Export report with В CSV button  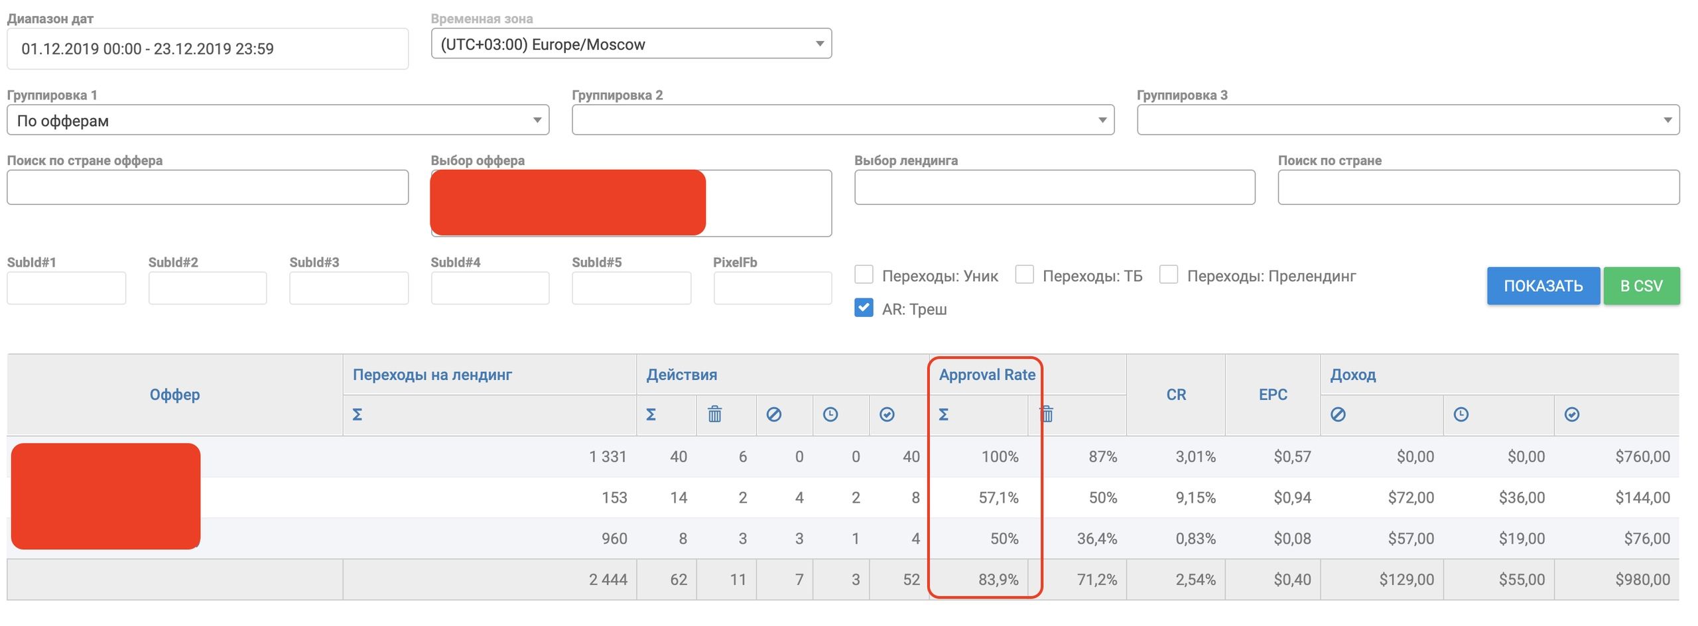point(1642,286)
